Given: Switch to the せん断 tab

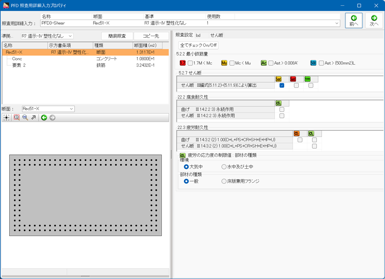Looking at the screenshot, I should point(216,35).
